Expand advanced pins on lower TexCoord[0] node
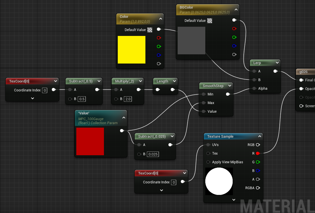Viewport: 315px width, 213px height. 162,190
